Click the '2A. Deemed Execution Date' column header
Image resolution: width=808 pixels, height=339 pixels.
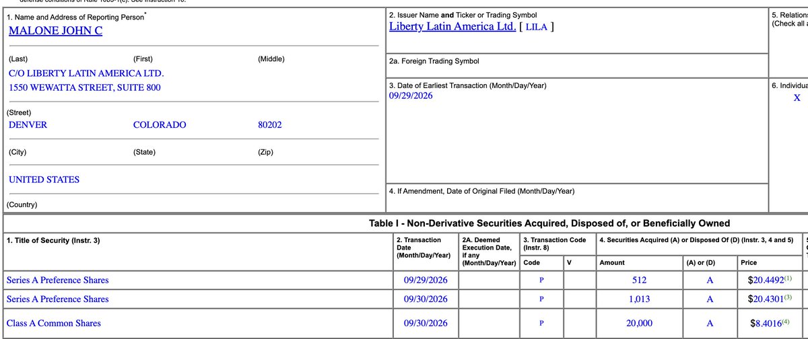(x=489, y=251)
